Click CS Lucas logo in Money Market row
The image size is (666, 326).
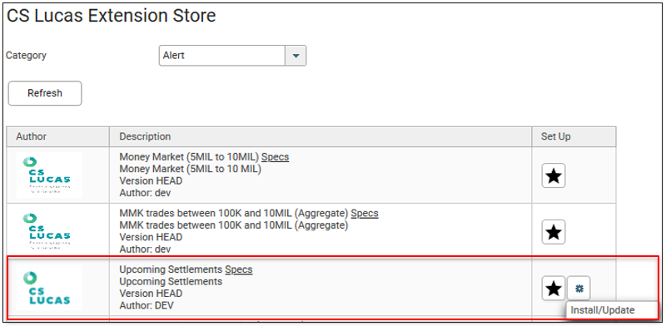tap(49, 175)
